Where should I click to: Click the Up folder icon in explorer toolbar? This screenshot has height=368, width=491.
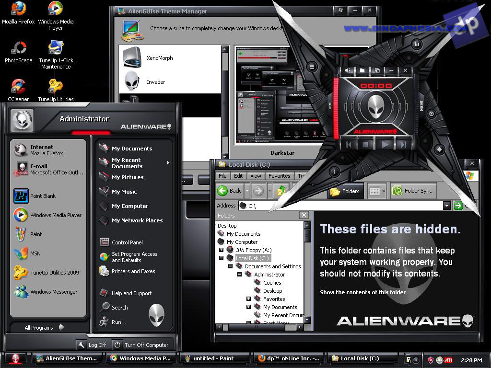click(x=281, y=191)
